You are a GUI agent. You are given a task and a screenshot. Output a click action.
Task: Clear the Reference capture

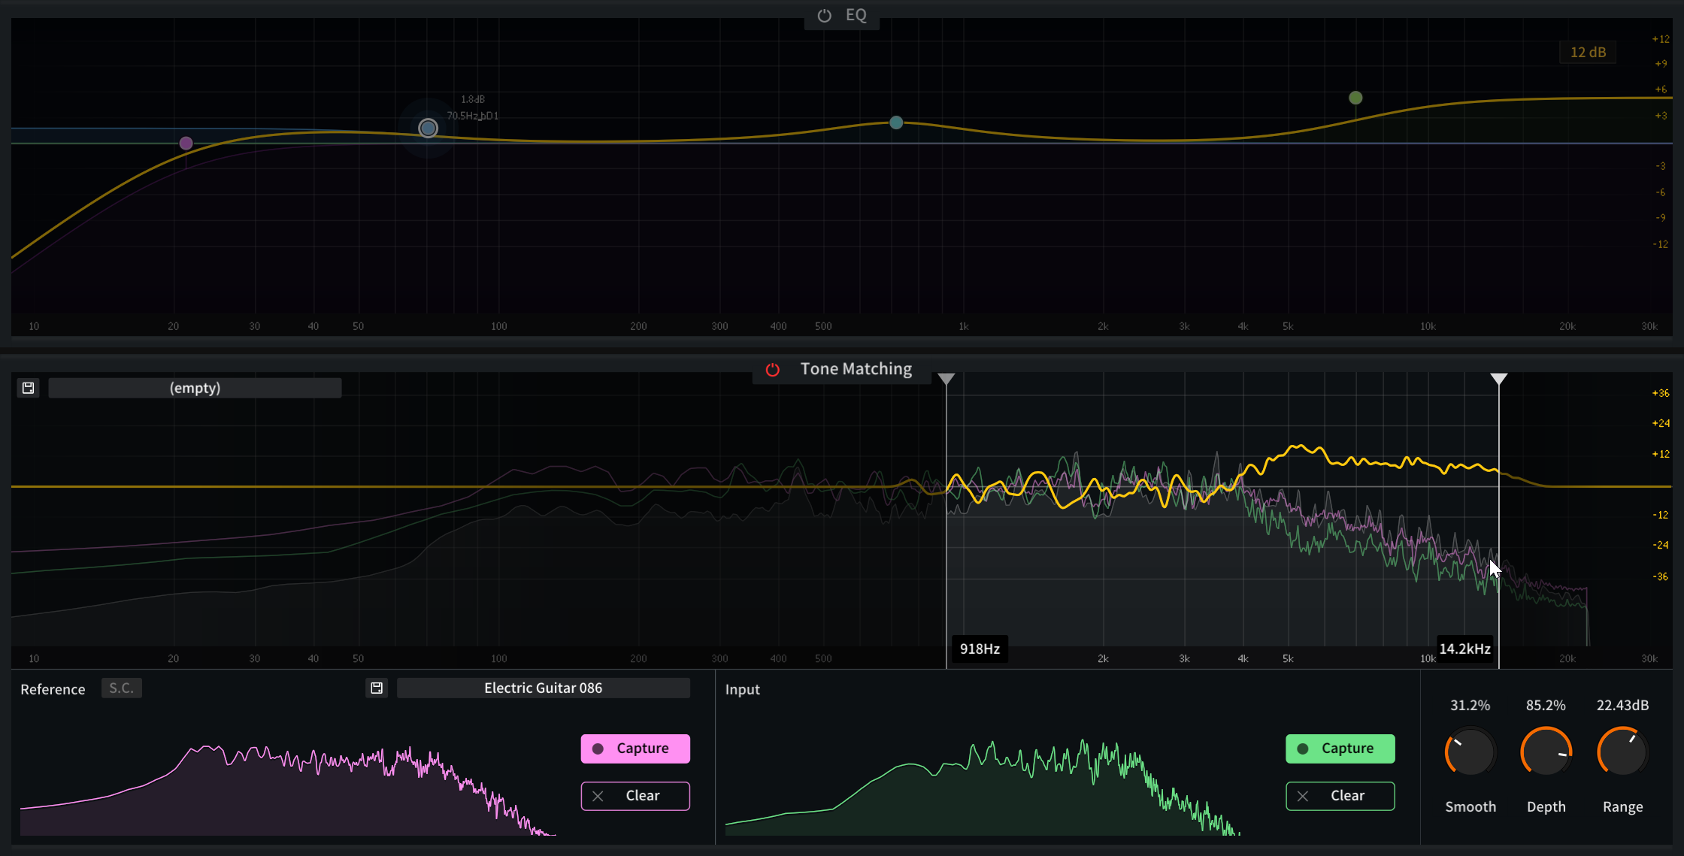click(635, 796)
